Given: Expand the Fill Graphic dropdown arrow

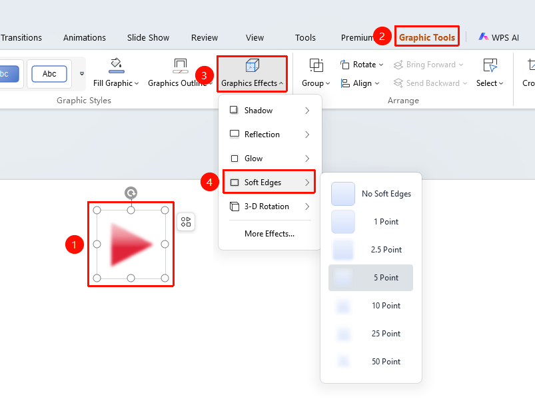Looking at the screenshot, I should [x=137, y=83].
